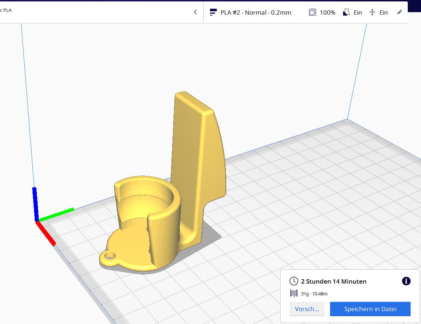
Task: Click the build plate adhesion icon
Action: coord(372,12)
